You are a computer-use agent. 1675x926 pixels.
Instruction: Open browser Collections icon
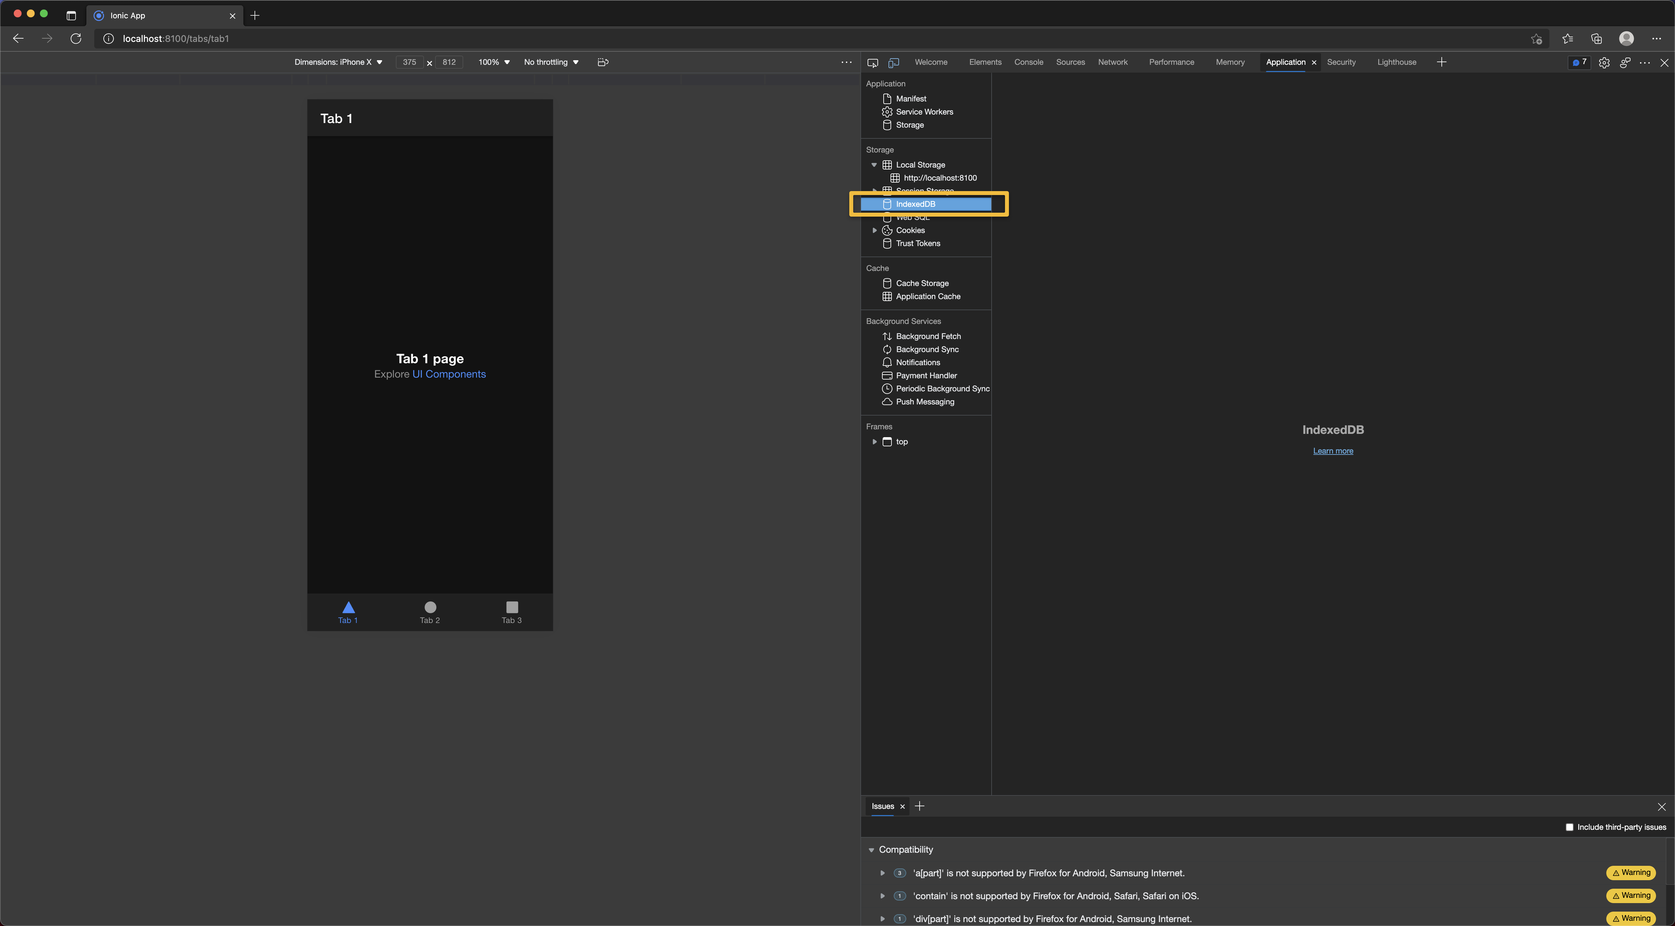click(1596, 38)
